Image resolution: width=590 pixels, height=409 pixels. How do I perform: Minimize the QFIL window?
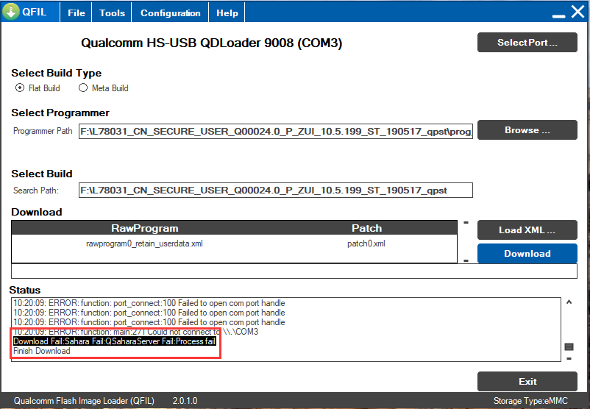[558, 15]
